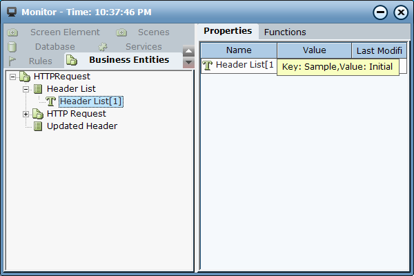Open the Database tab
Viewport: 414px width, 276px height.
pos(55,47)
